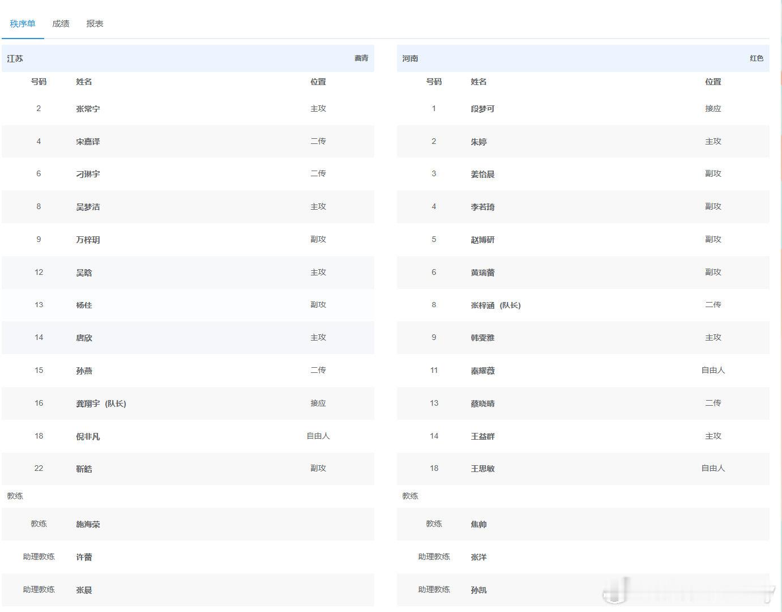Viewport: 782px width, 612px height.
Task: Click 自由人 position in 倪非凡's row
Action: pos(318,436)
